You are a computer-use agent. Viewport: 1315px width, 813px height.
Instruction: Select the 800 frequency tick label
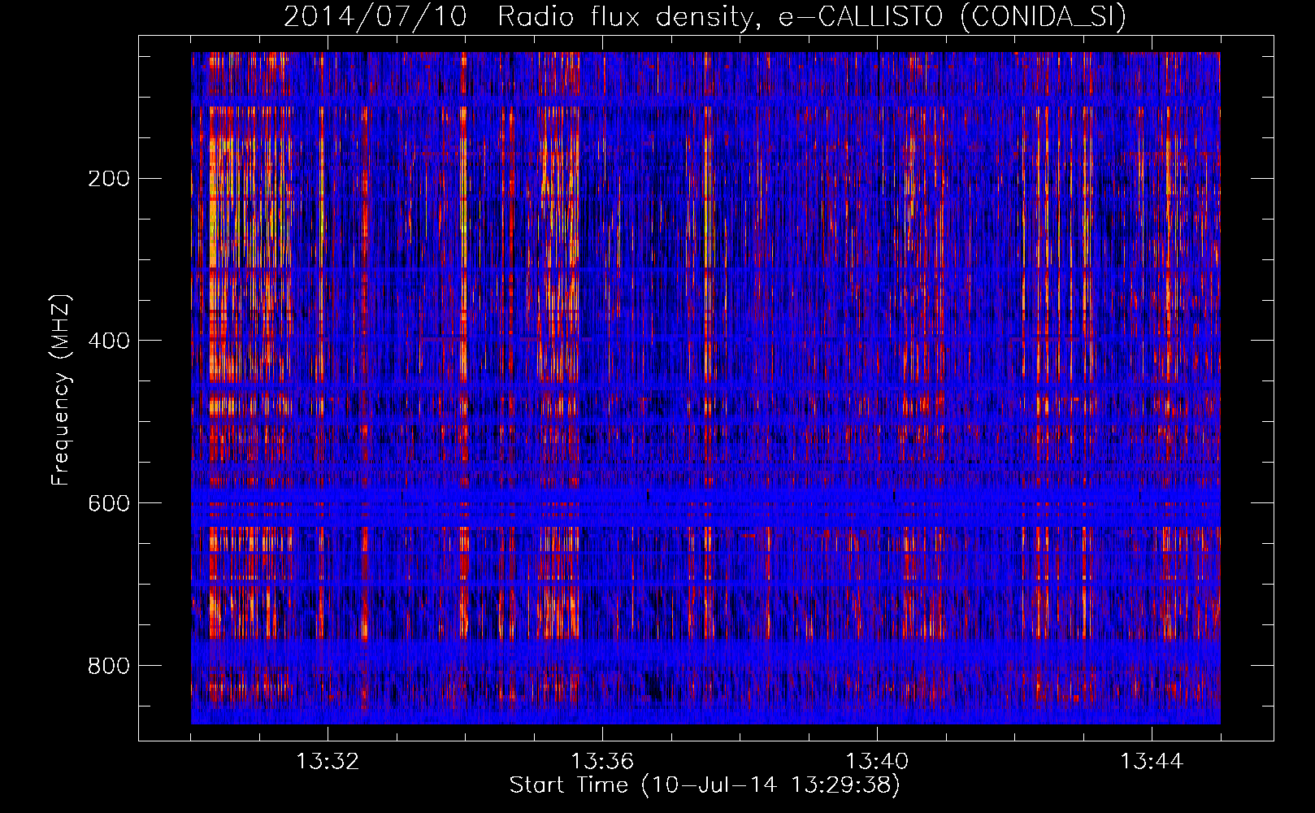click(x=109, y=666)
